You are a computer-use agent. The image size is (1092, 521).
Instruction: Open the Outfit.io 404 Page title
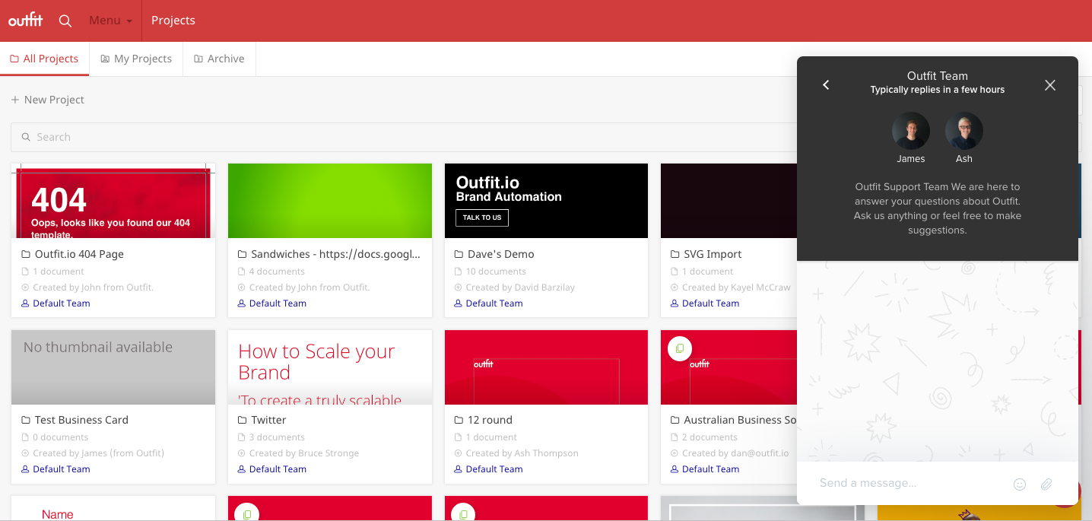(79, 254)
